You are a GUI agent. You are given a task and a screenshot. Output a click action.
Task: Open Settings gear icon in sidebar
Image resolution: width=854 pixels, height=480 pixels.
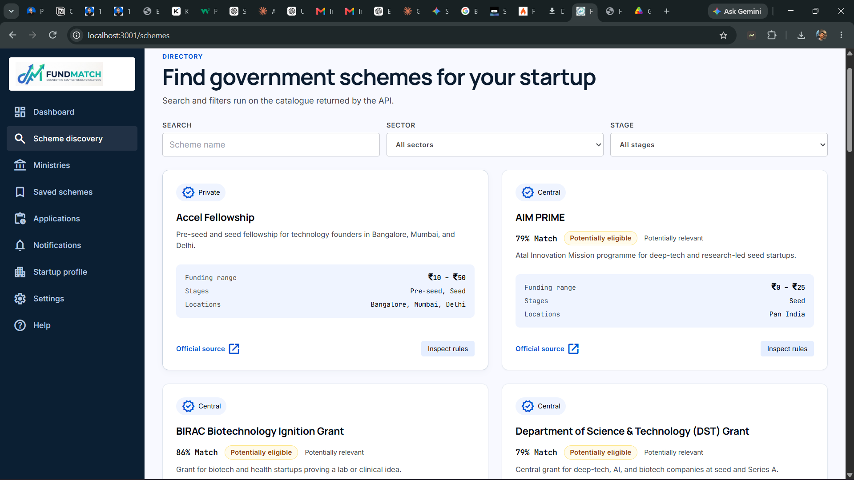(20, 299)
